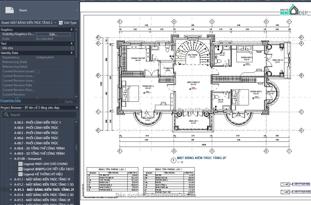Click grid bubble B left of the plan

[98, 75]
